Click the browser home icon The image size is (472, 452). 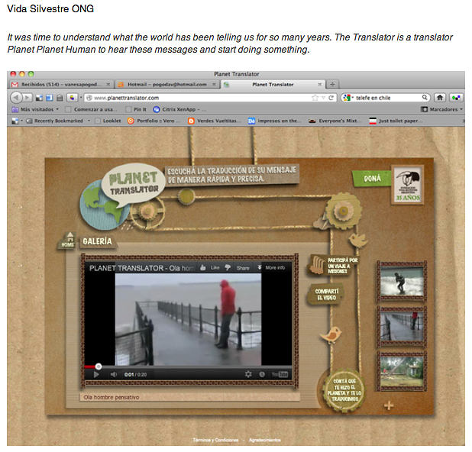pyautogui.click(x=440, y=98)
